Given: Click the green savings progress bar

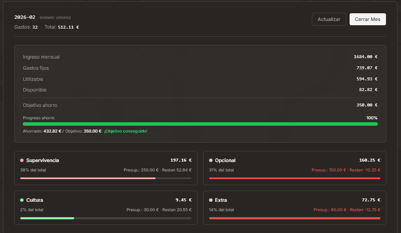Looking at the screenshot, I should (x=200, y=124).
